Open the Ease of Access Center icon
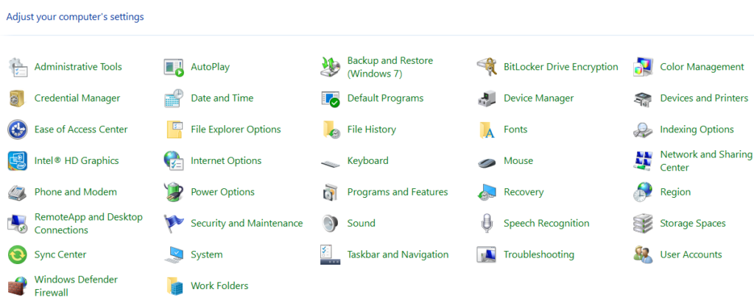Image resolution: width=754 pixels, height=306 pixels. click(x=18, y=129)
